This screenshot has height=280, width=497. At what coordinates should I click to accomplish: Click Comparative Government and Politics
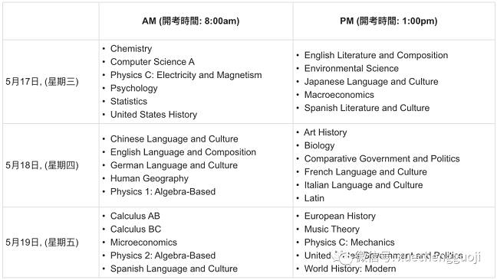click(382, 158)
